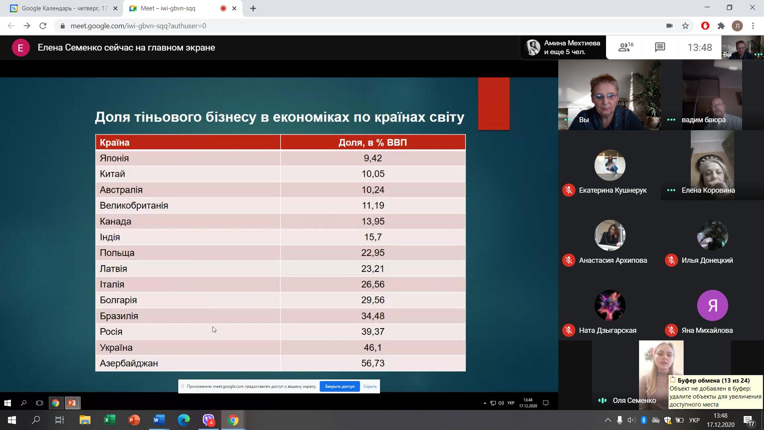Click the camera icon in address bar
The height and width of the screenshot is (430, 764).
pyautogui.click(x=669, y=26)
